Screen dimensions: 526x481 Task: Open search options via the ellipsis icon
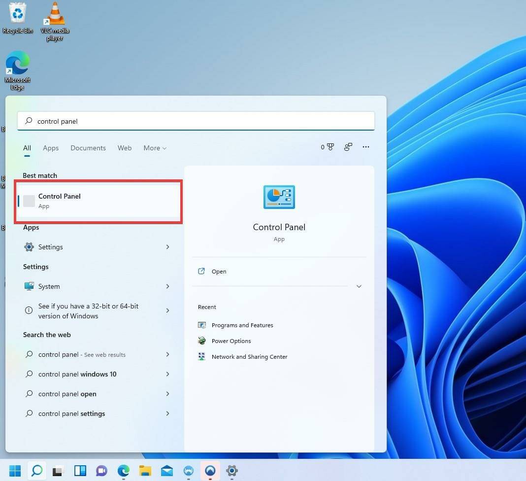click(366, 146)
